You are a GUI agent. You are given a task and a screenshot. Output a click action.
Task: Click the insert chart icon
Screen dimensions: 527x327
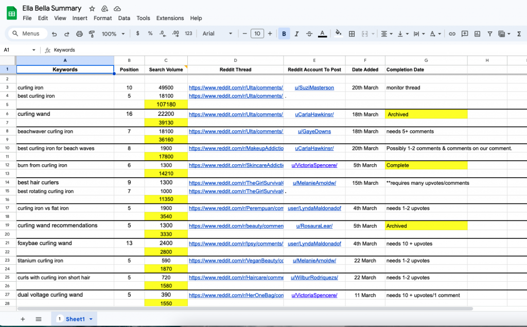477,34
